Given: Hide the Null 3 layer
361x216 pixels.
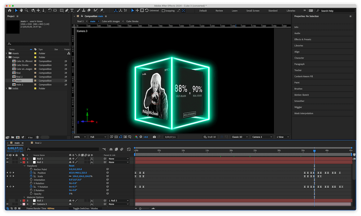Looking at the screenshot, I should pyautogui.click(x=7, y=159).
